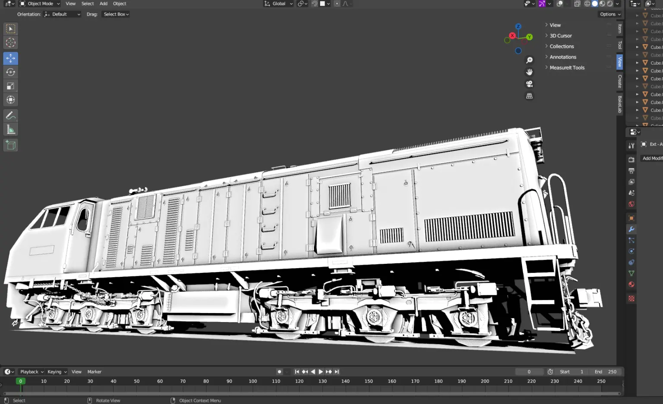Open the Global transform orientation dropdown
The width and height of the screenshot is (663, 404).
pyautogui.click(x=278, y=3)
